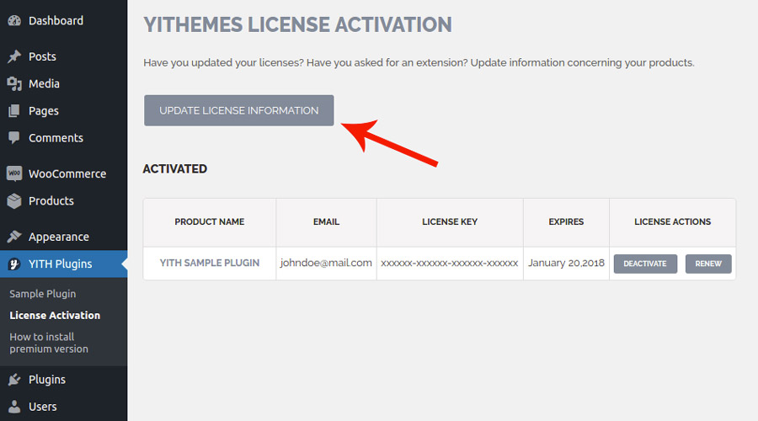
Task: Click the Media library icon
Action: click(14, 83)
